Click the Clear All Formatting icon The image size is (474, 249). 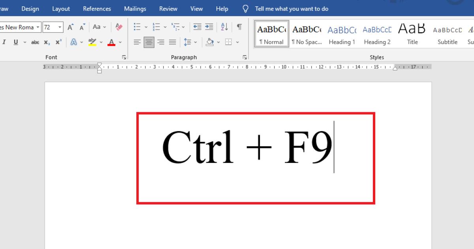[119, 27]
